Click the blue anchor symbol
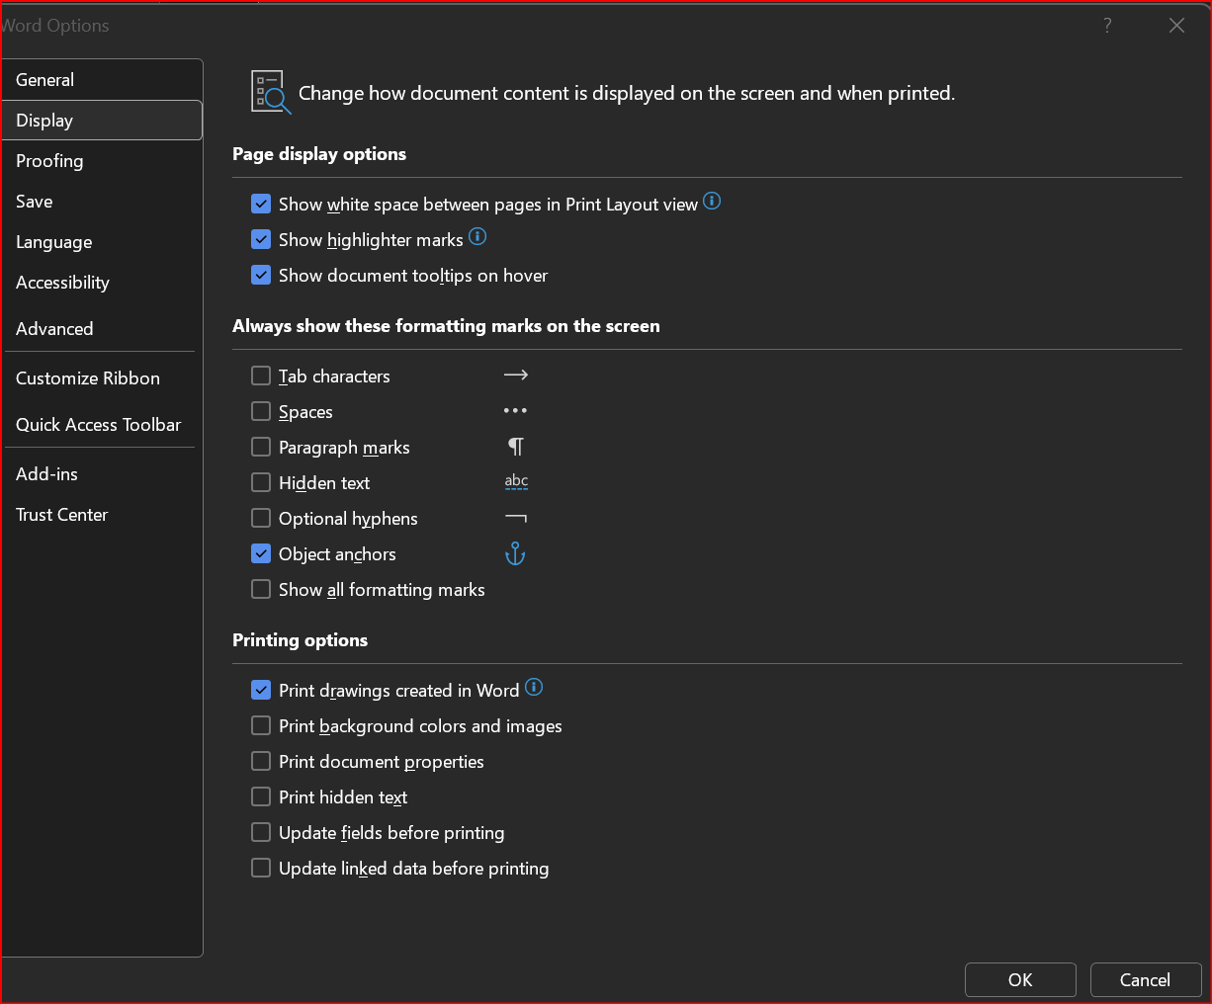Viewport: 1212px width, 1004px height. (x=515, y=554)
